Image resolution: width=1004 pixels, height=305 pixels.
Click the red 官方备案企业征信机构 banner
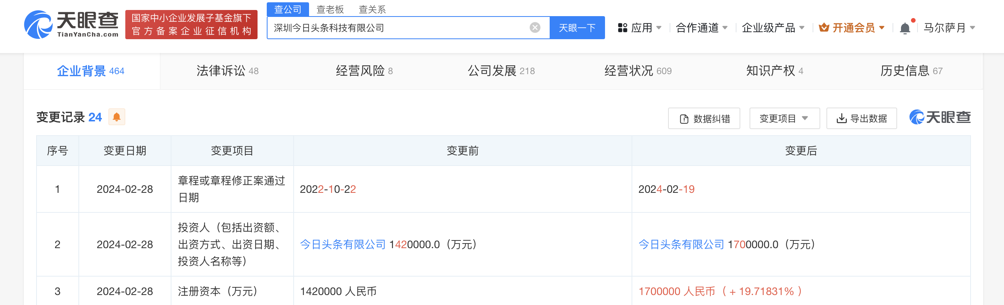[x=191, y=25]
